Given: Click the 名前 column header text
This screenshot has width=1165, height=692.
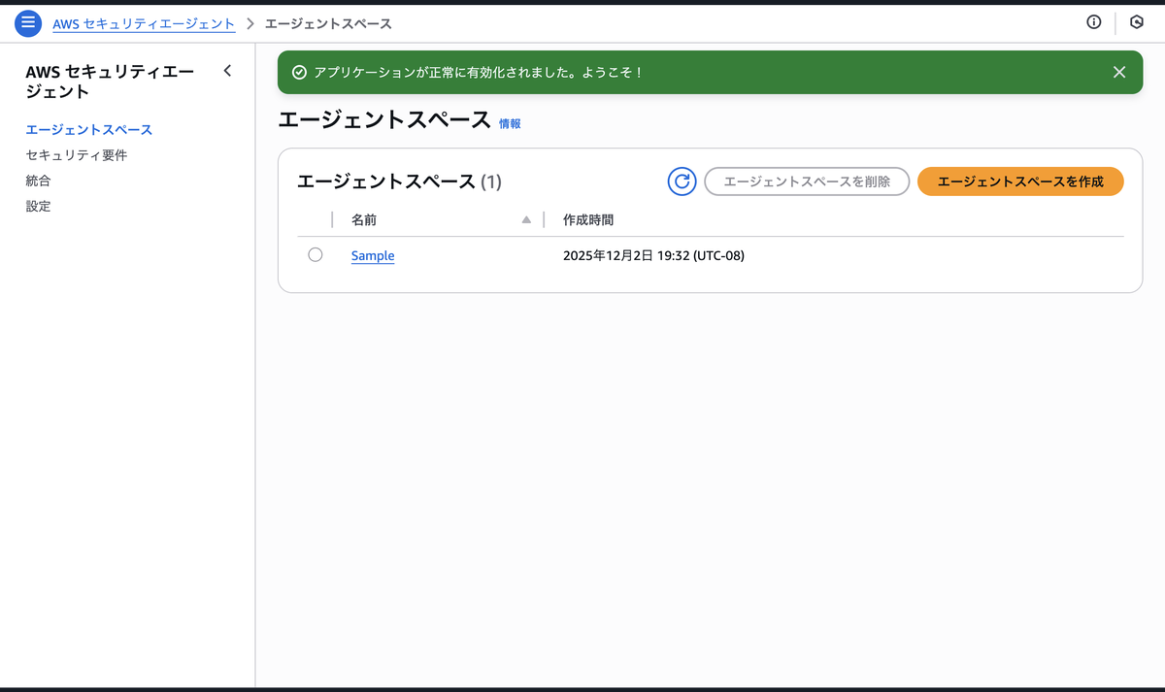Looking at the screenshot, I should 364,220.
